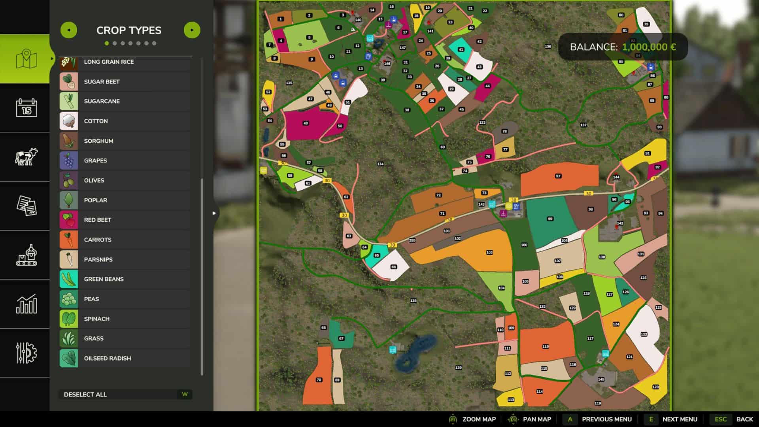759x427 pixels.
Task: Open the statistics chart icon tab
Action: point(26,304)
